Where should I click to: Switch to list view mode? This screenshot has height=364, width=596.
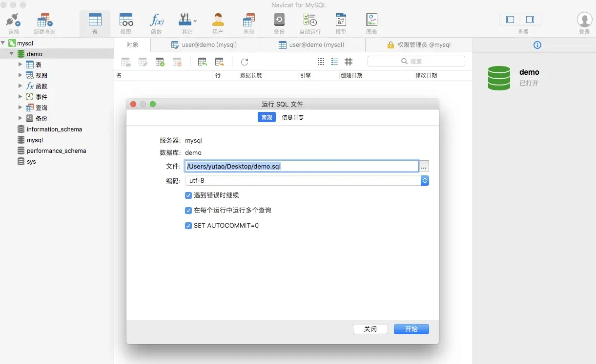(335, 62)
